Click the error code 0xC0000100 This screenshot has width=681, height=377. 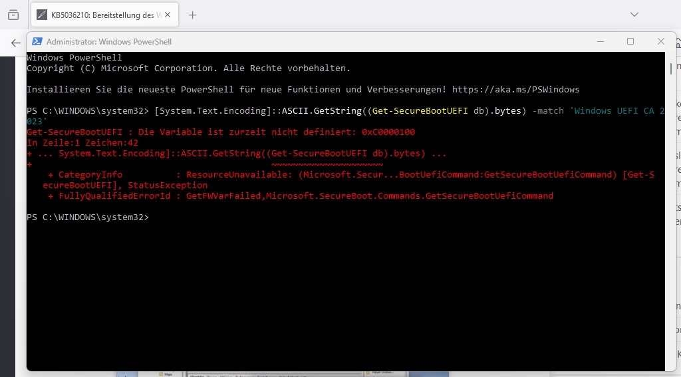point(388,132)
